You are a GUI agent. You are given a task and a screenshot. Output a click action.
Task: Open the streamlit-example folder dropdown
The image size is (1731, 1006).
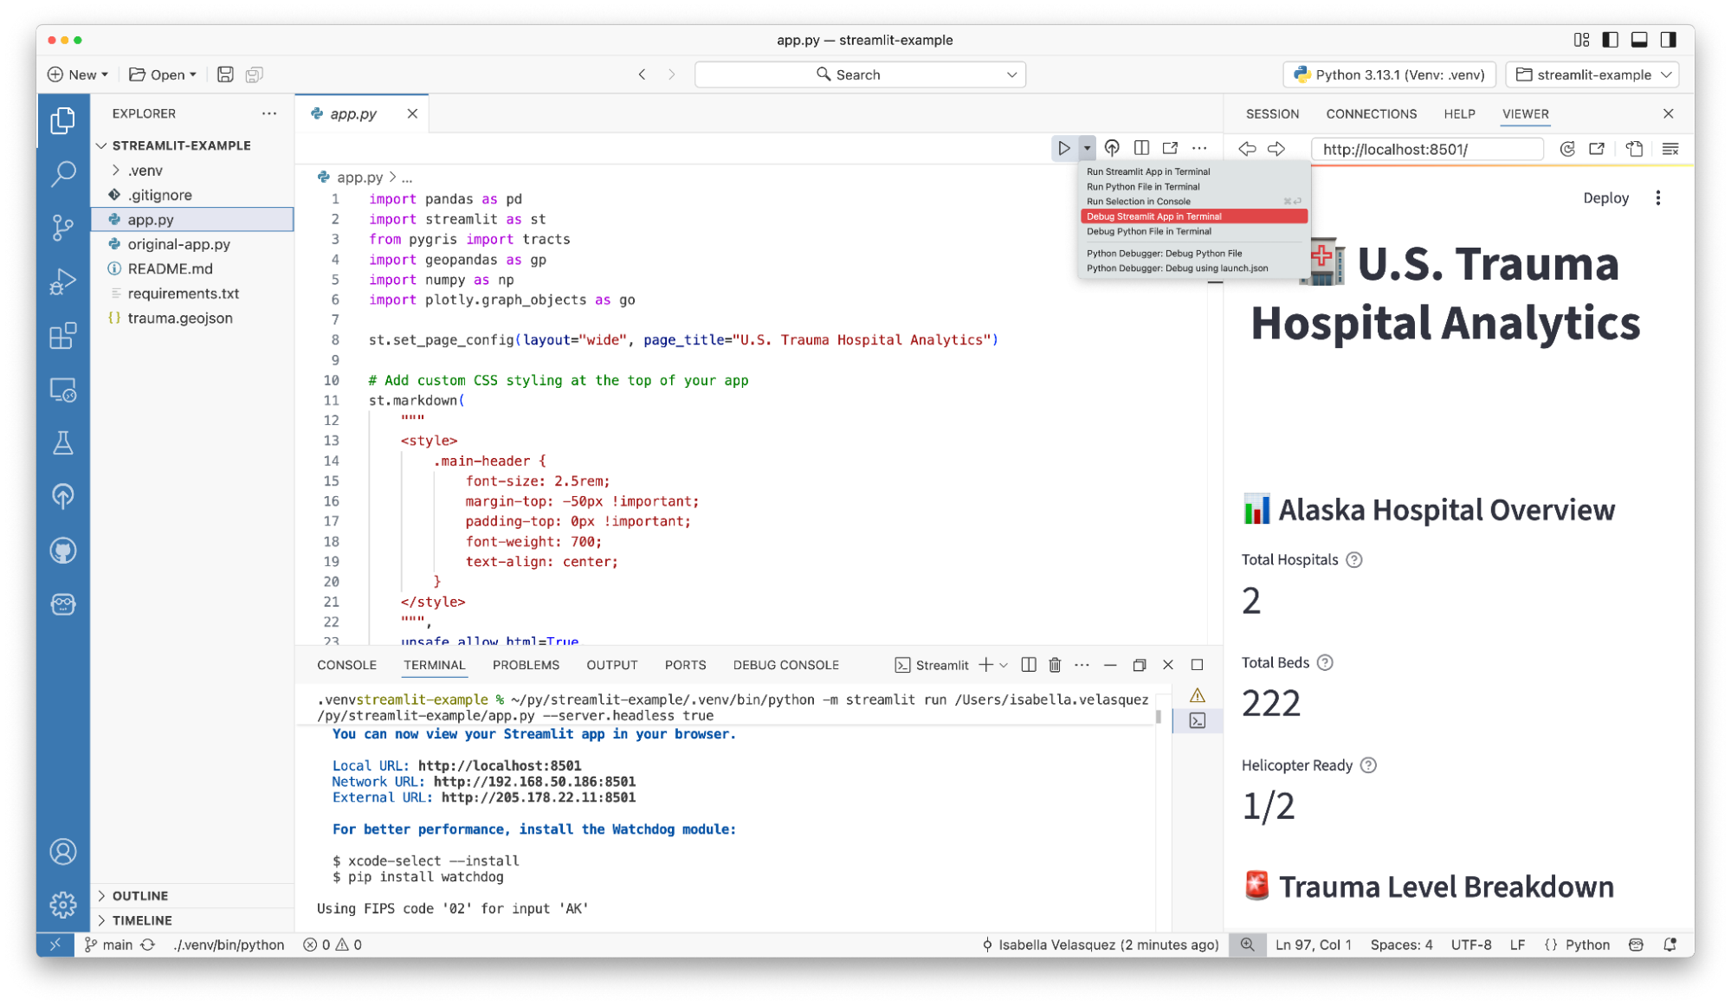1593,74
